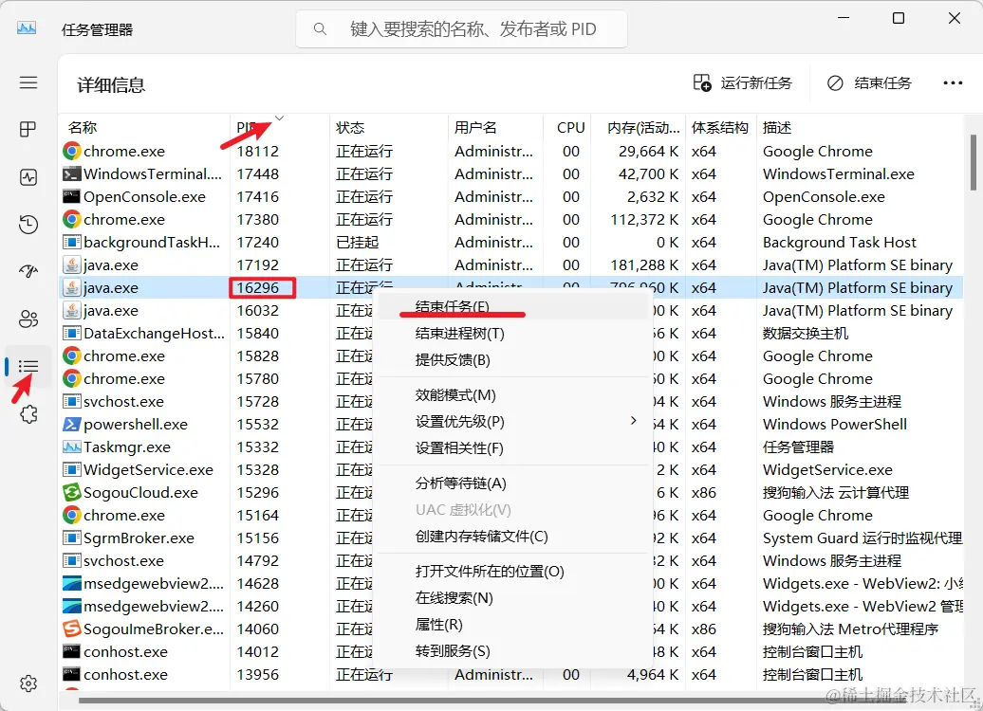The width and height of the screenshot is (983, 711).
Task: Sort by the 体系结构 column header
Action: pos(720,128)
